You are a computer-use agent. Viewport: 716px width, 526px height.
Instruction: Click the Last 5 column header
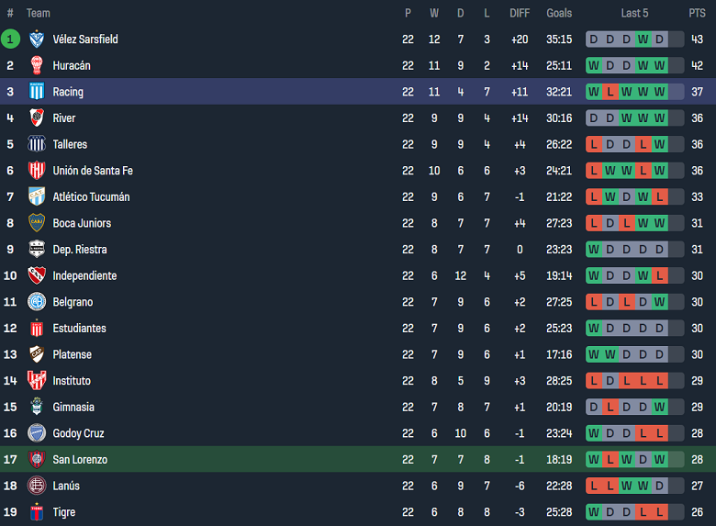point(634,13)
